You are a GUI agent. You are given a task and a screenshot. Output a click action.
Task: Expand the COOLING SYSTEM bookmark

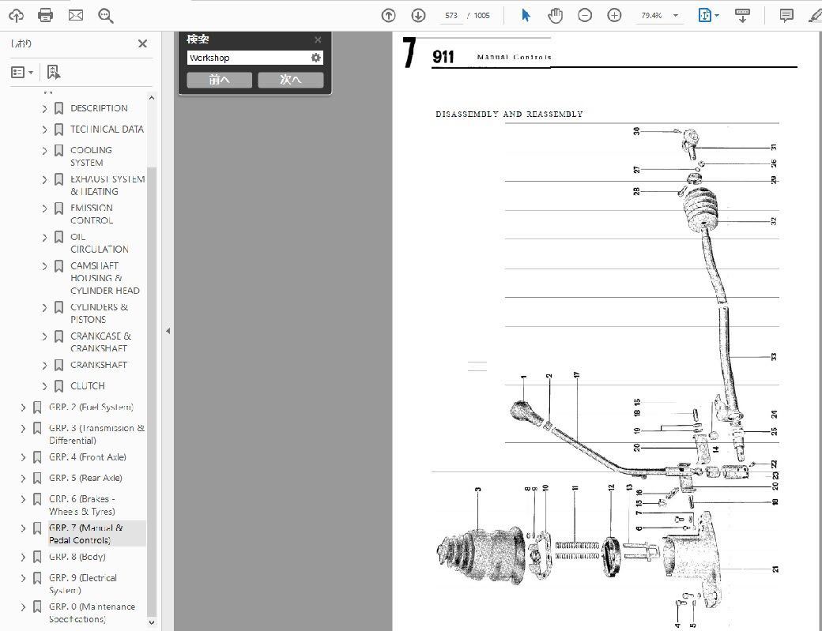pyautogui.click(x=44, y=151)
